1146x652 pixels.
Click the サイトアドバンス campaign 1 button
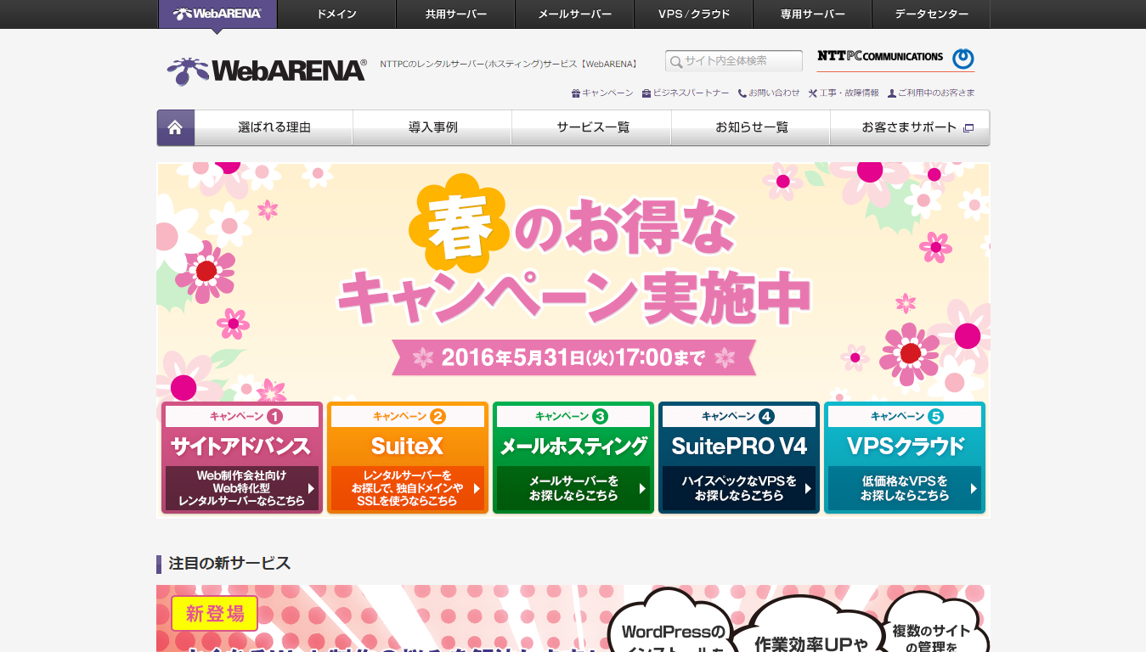click(241, 458)
